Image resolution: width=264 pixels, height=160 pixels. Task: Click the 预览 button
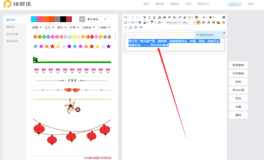tap(238, 98)
